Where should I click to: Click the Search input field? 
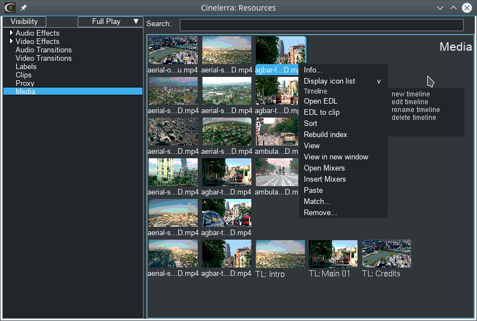[321, 25]
